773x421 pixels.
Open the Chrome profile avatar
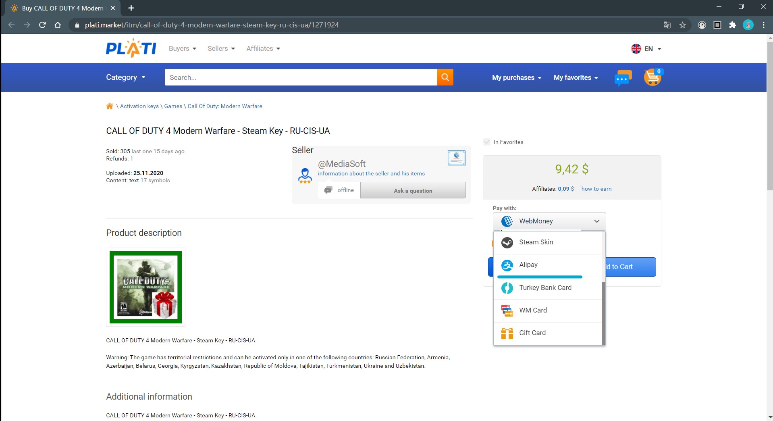748,25
